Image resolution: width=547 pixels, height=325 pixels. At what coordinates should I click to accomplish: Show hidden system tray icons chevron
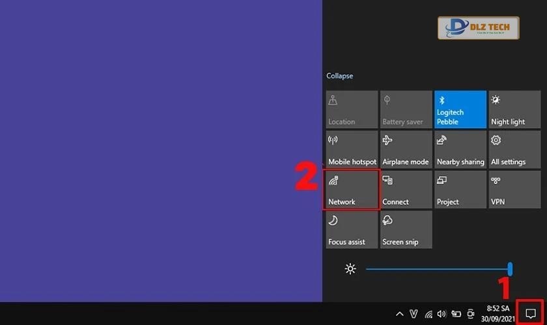click(399, 314)
